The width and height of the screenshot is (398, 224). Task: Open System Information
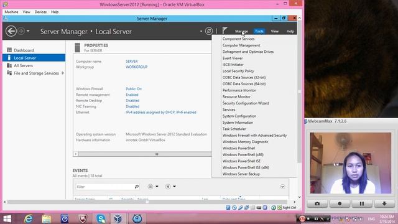238,123
